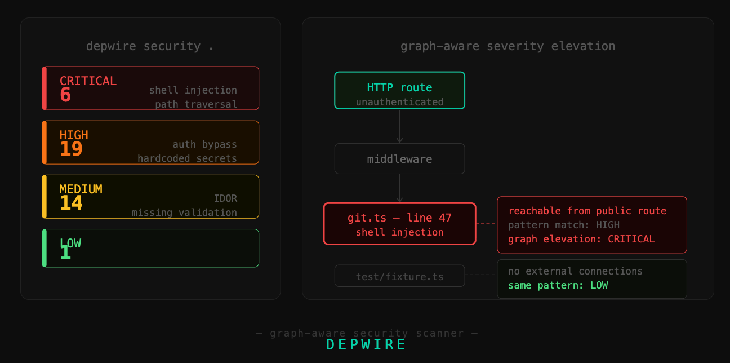This screenshot has height=363, width=730.
Task: Select the LOW severity card
Action: click(150, 248)
